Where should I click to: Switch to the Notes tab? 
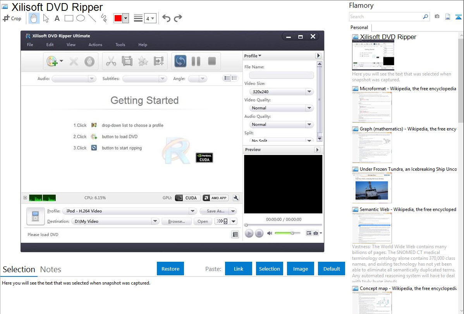[x=51, y=269]
